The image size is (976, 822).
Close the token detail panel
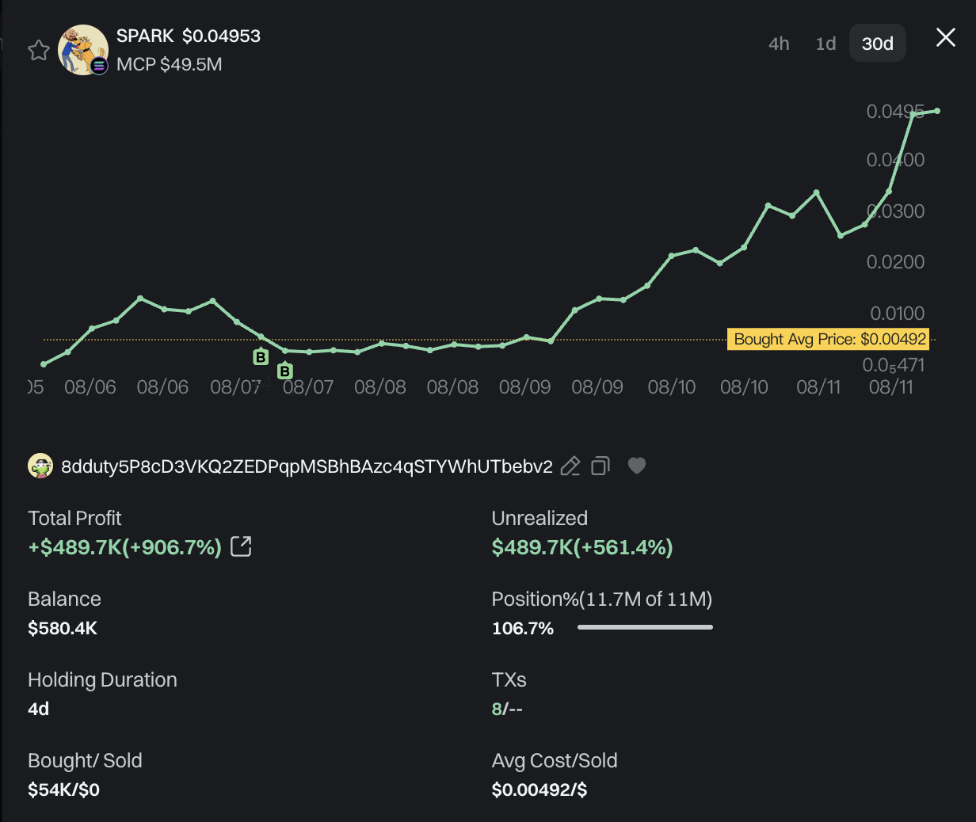(x=946, y=37)
